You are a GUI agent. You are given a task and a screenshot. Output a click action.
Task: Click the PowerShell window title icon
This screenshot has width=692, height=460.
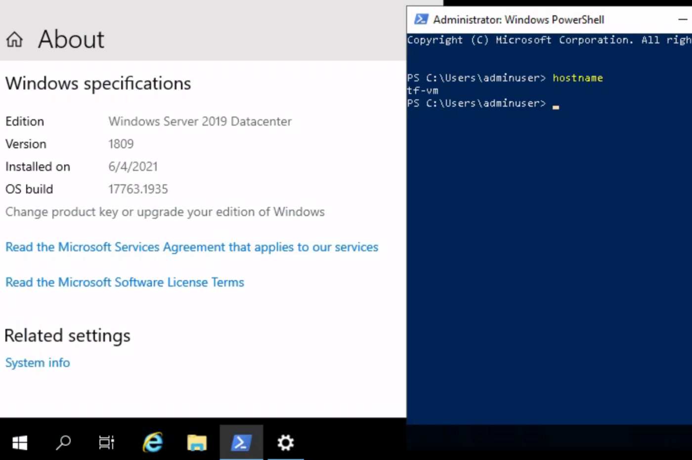point(421,19)
